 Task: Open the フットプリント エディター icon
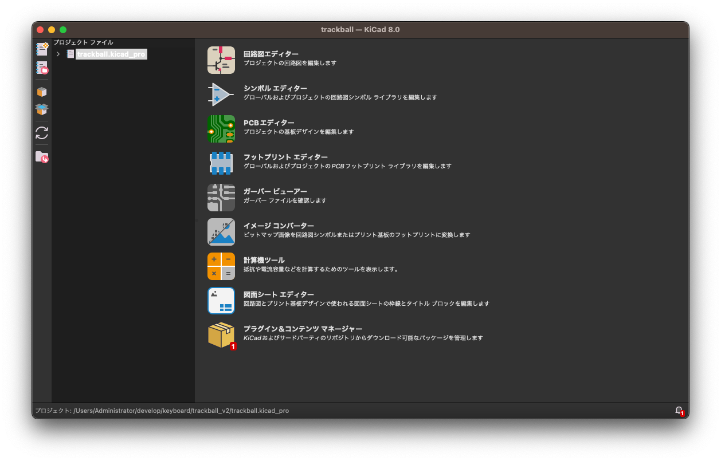pyautogui.click(x=221, y=163)
